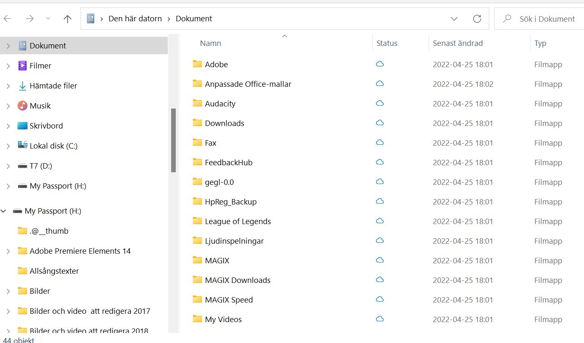This screenshot has width=584, height=343.
Task: Select the gegl-0.0 folder icon
Action: (197, 182)
